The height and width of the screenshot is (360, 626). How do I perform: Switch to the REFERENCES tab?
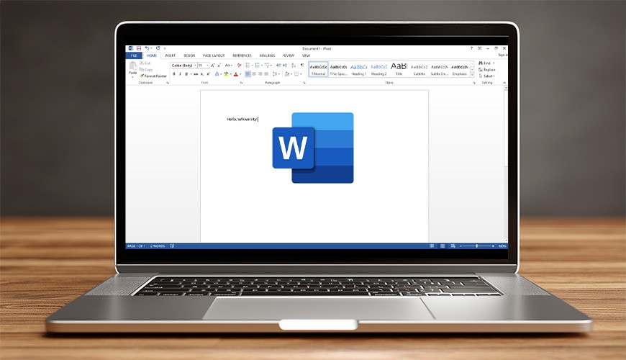click(x=242, y=55)
